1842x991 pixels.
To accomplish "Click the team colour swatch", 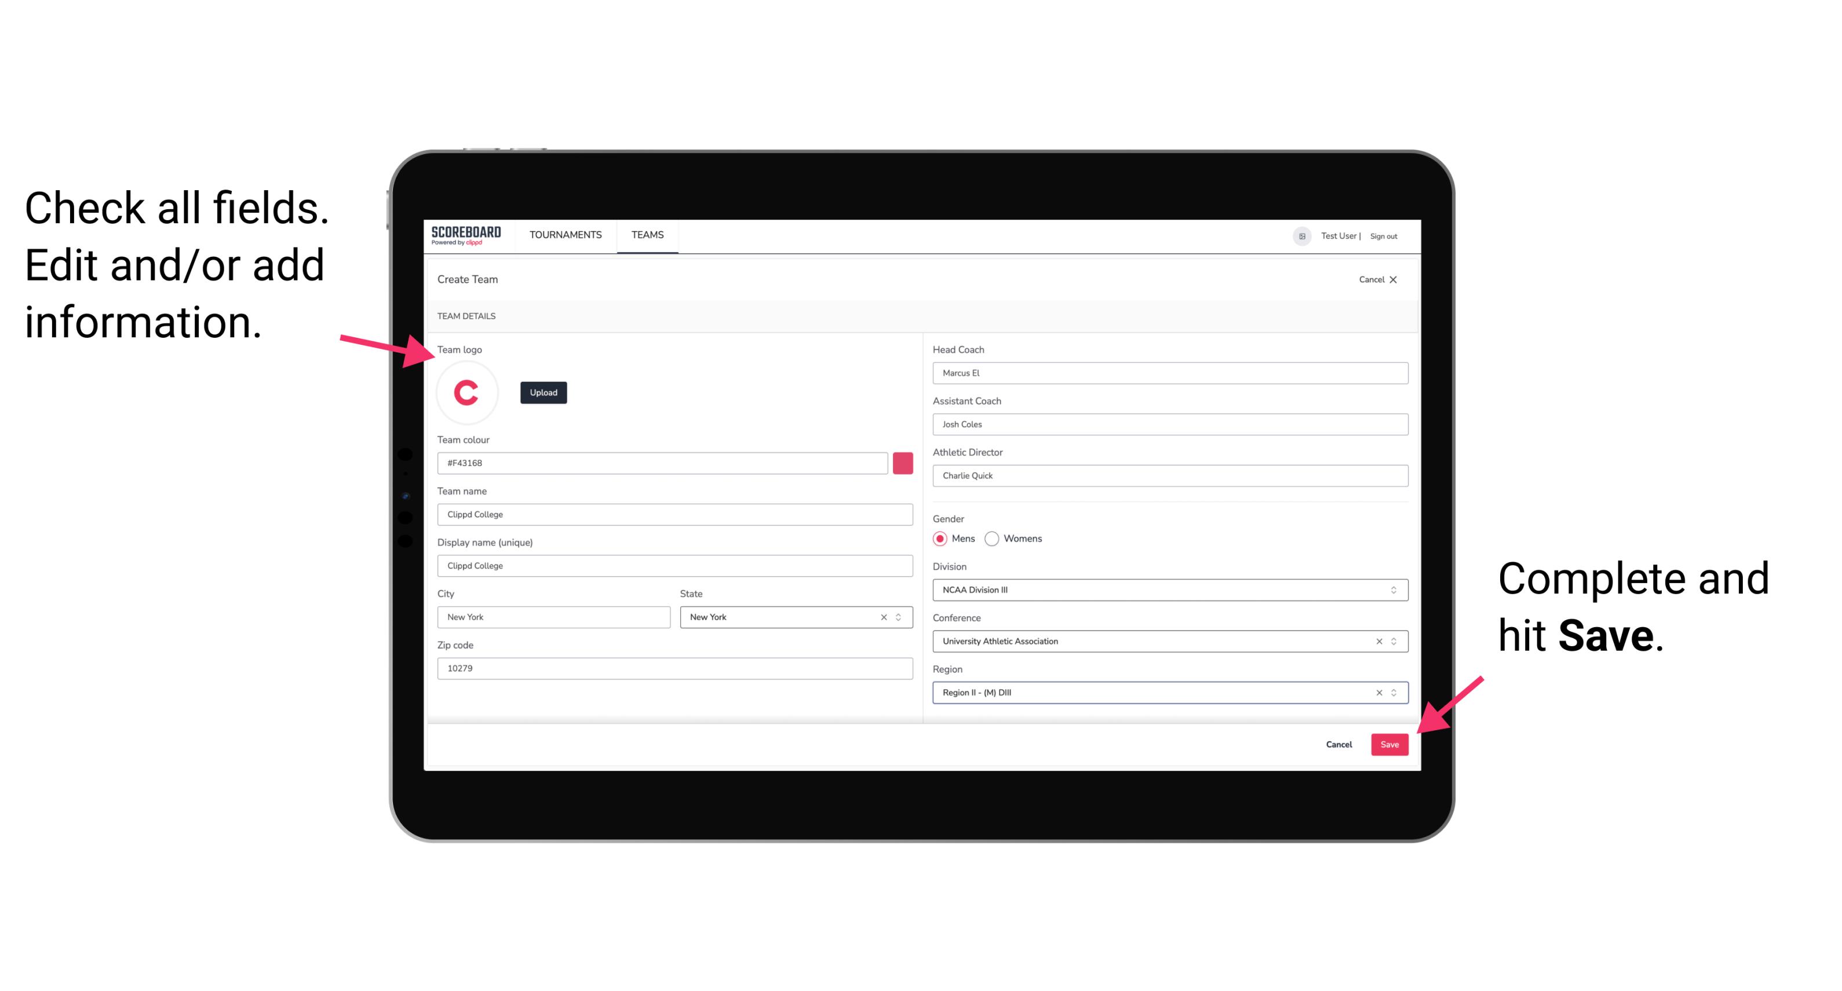I will [x=903, y=462].
